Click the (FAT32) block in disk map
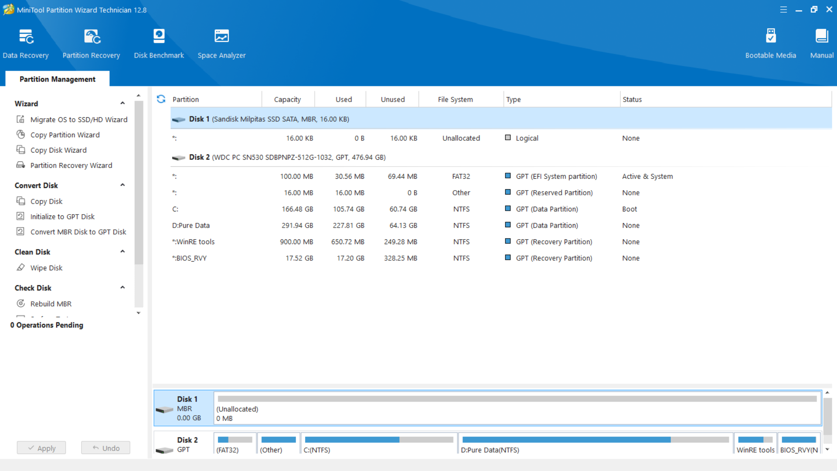The width and height of the screenshot is (837, 471). (235, 444)
